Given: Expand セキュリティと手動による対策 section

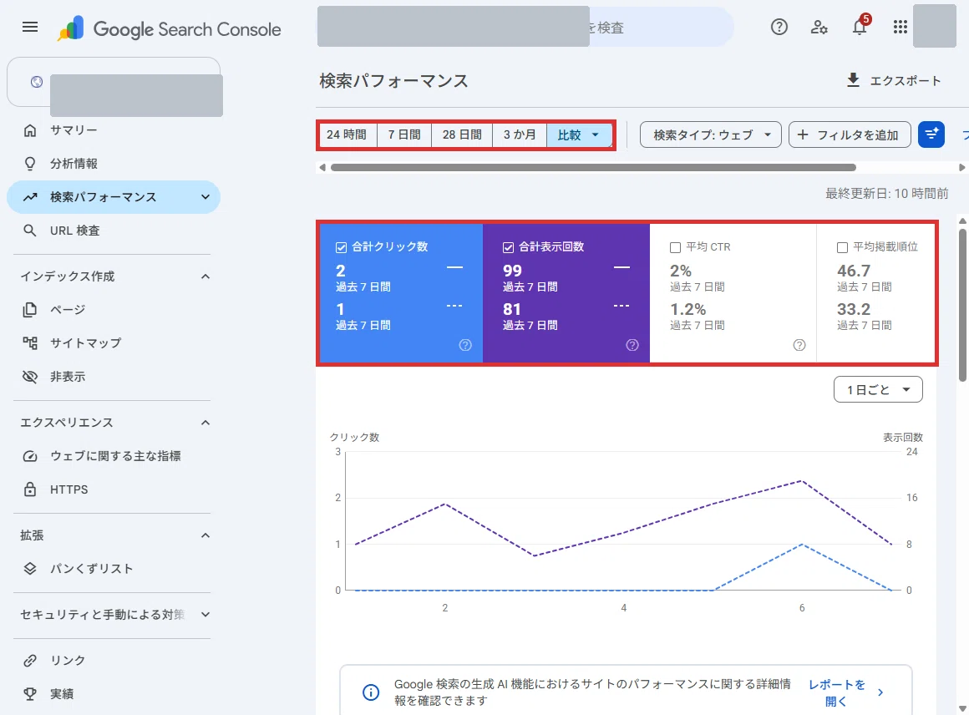Looking at the screenshot, I should tap(205, 614).
